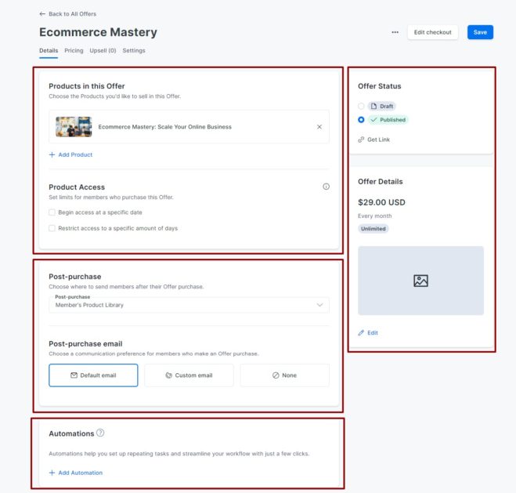Check Restrict access to specific amount of days
Screen dimensions: 516x493
click(52, 228)
